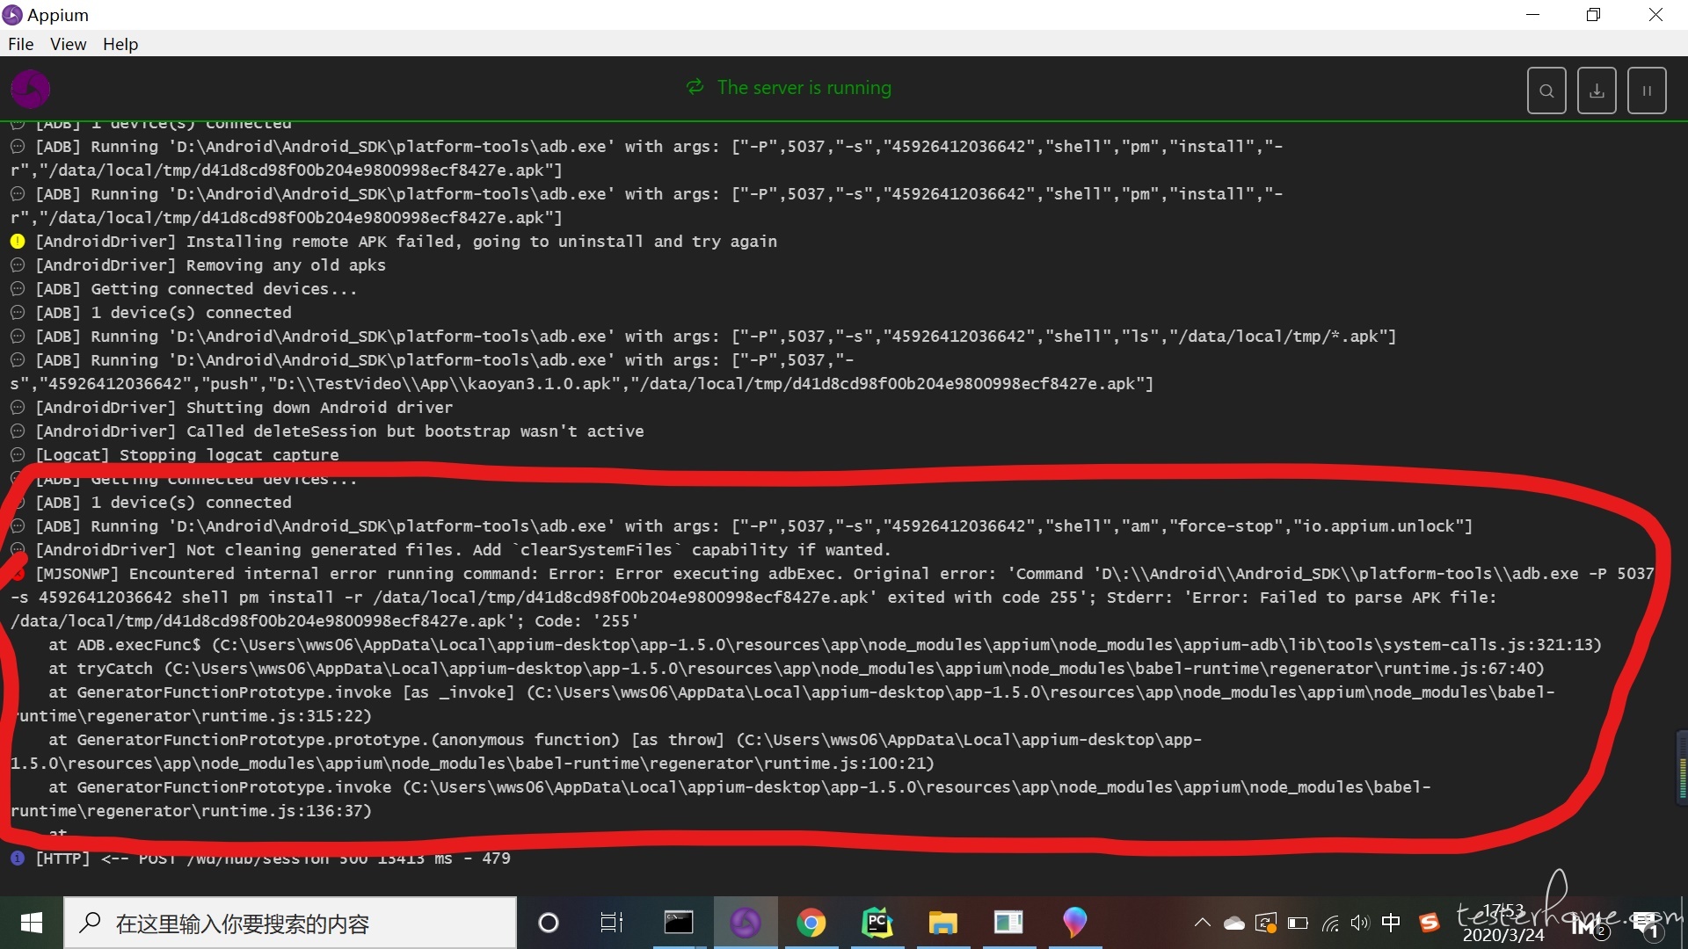Click the debug icon beside Shutting down Android driver
Screen dimensions: 1688x949
point(18,407)
